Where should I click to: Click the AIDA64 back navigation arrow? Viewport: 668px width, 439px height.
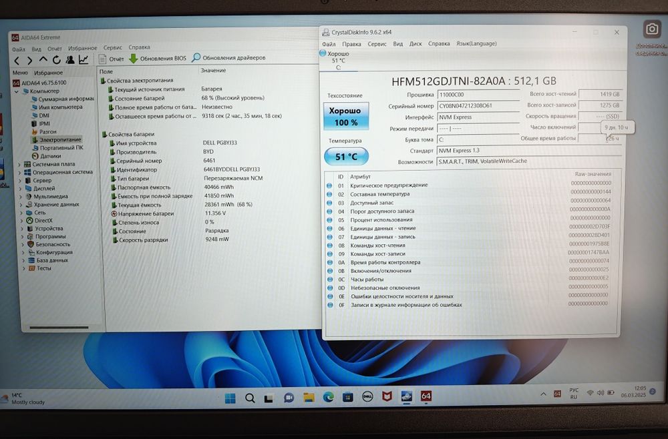[x=17, y=61]
